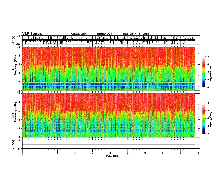Click time axis tick label '0'

point(22,153)
